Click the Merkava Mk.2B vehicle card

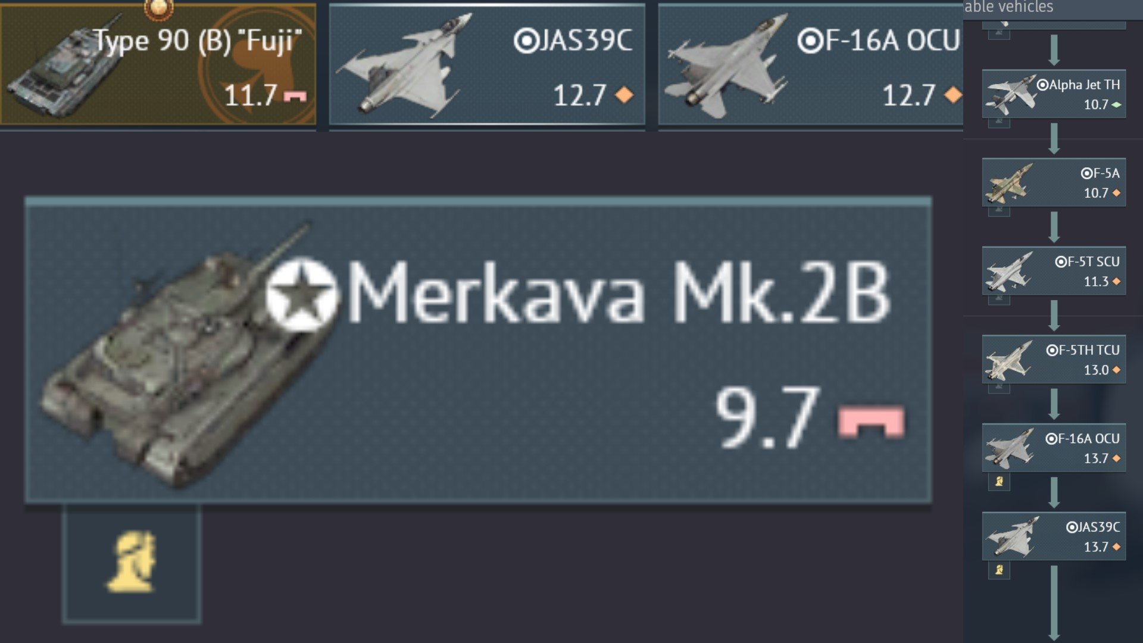pos(478,351)
